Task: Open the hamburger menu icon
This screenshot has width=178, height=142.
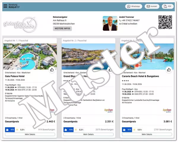Action: pyautogui.click(x=6, y=7)
